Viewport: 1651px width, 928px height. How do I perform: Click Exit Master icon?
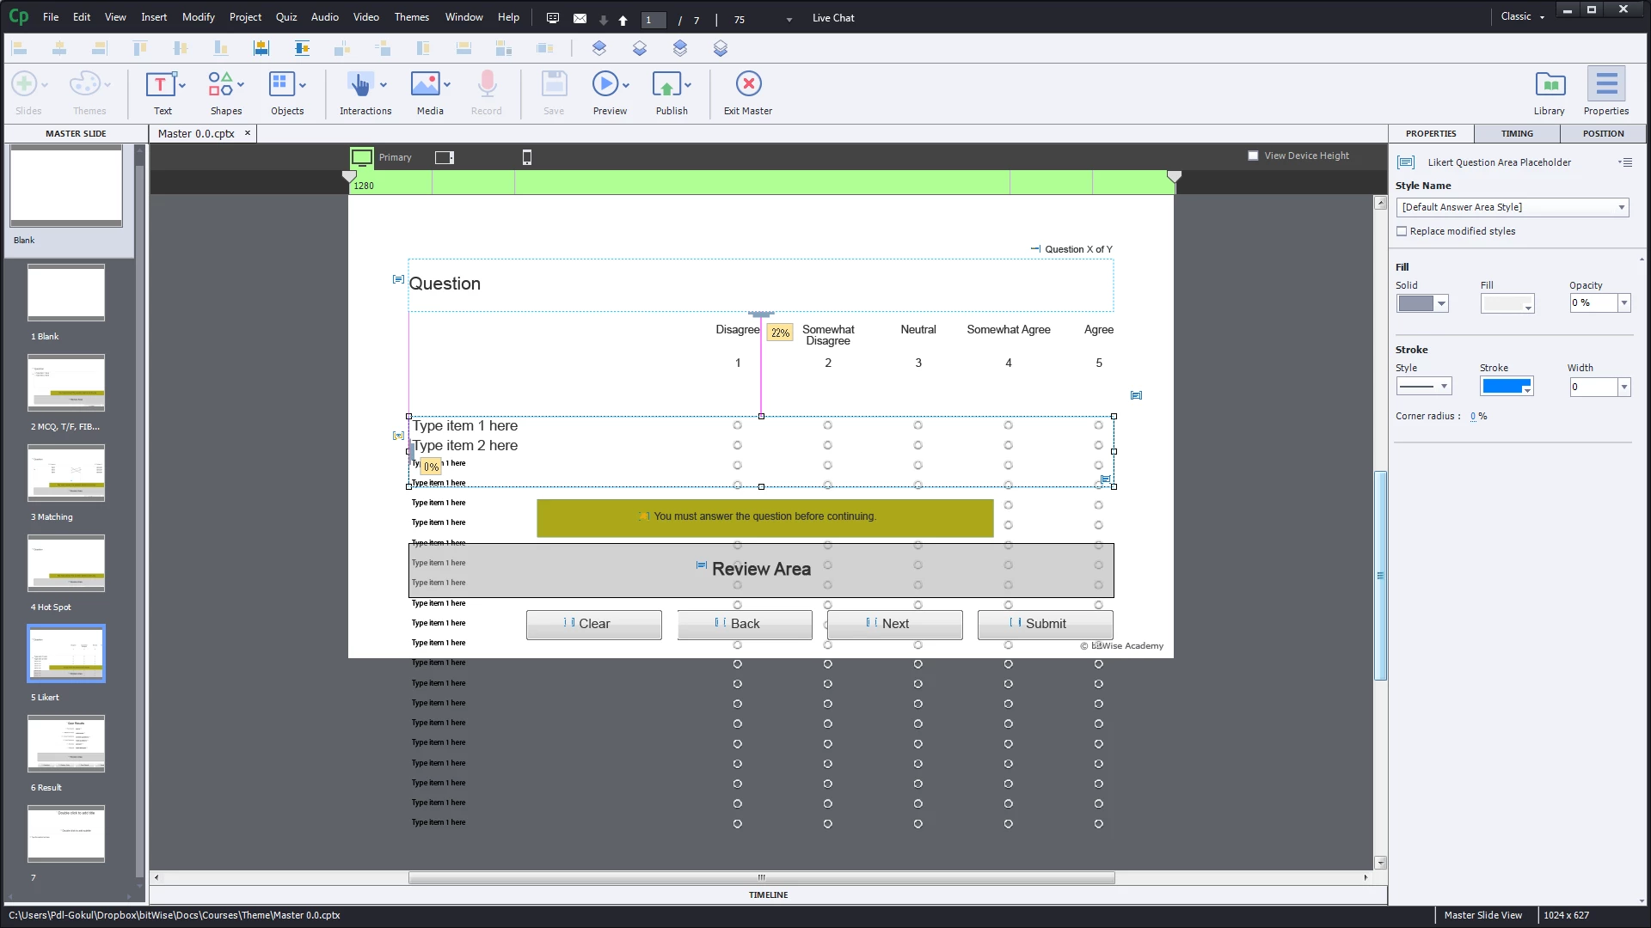[x=748, y=84]
